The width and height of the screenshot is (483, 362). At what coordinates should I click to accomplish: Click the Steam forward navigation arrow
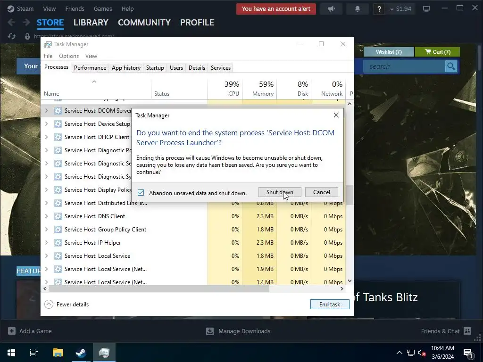(26, 23)
